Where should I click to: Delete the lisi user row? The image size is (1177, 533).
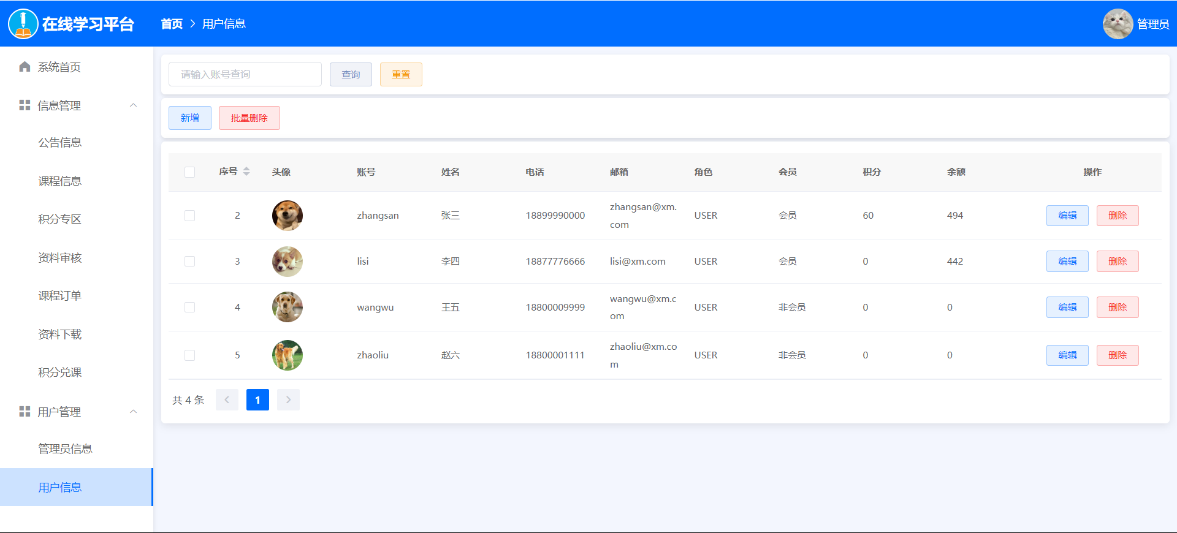1118,262
